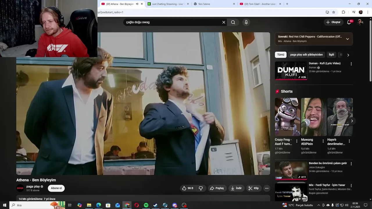Show next Shorts with right chevron
The image size is (372, 209).
pyautogui.click(x=352, y=121)
